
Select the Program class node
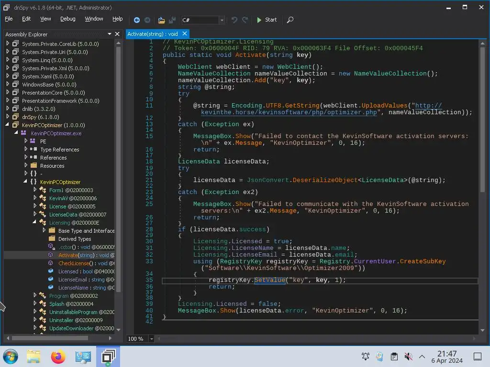click(x=73, y=295)
